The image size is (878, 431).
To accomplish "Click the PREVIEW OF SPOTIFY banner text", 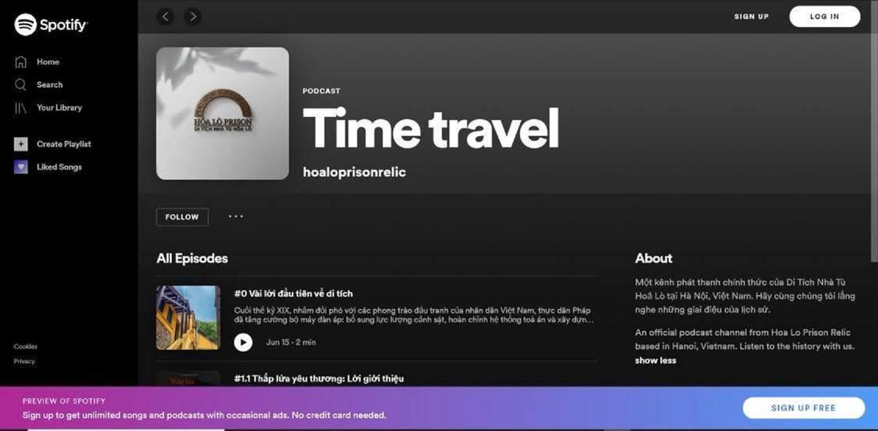I will pyautogui.click(x=64, y=401).
